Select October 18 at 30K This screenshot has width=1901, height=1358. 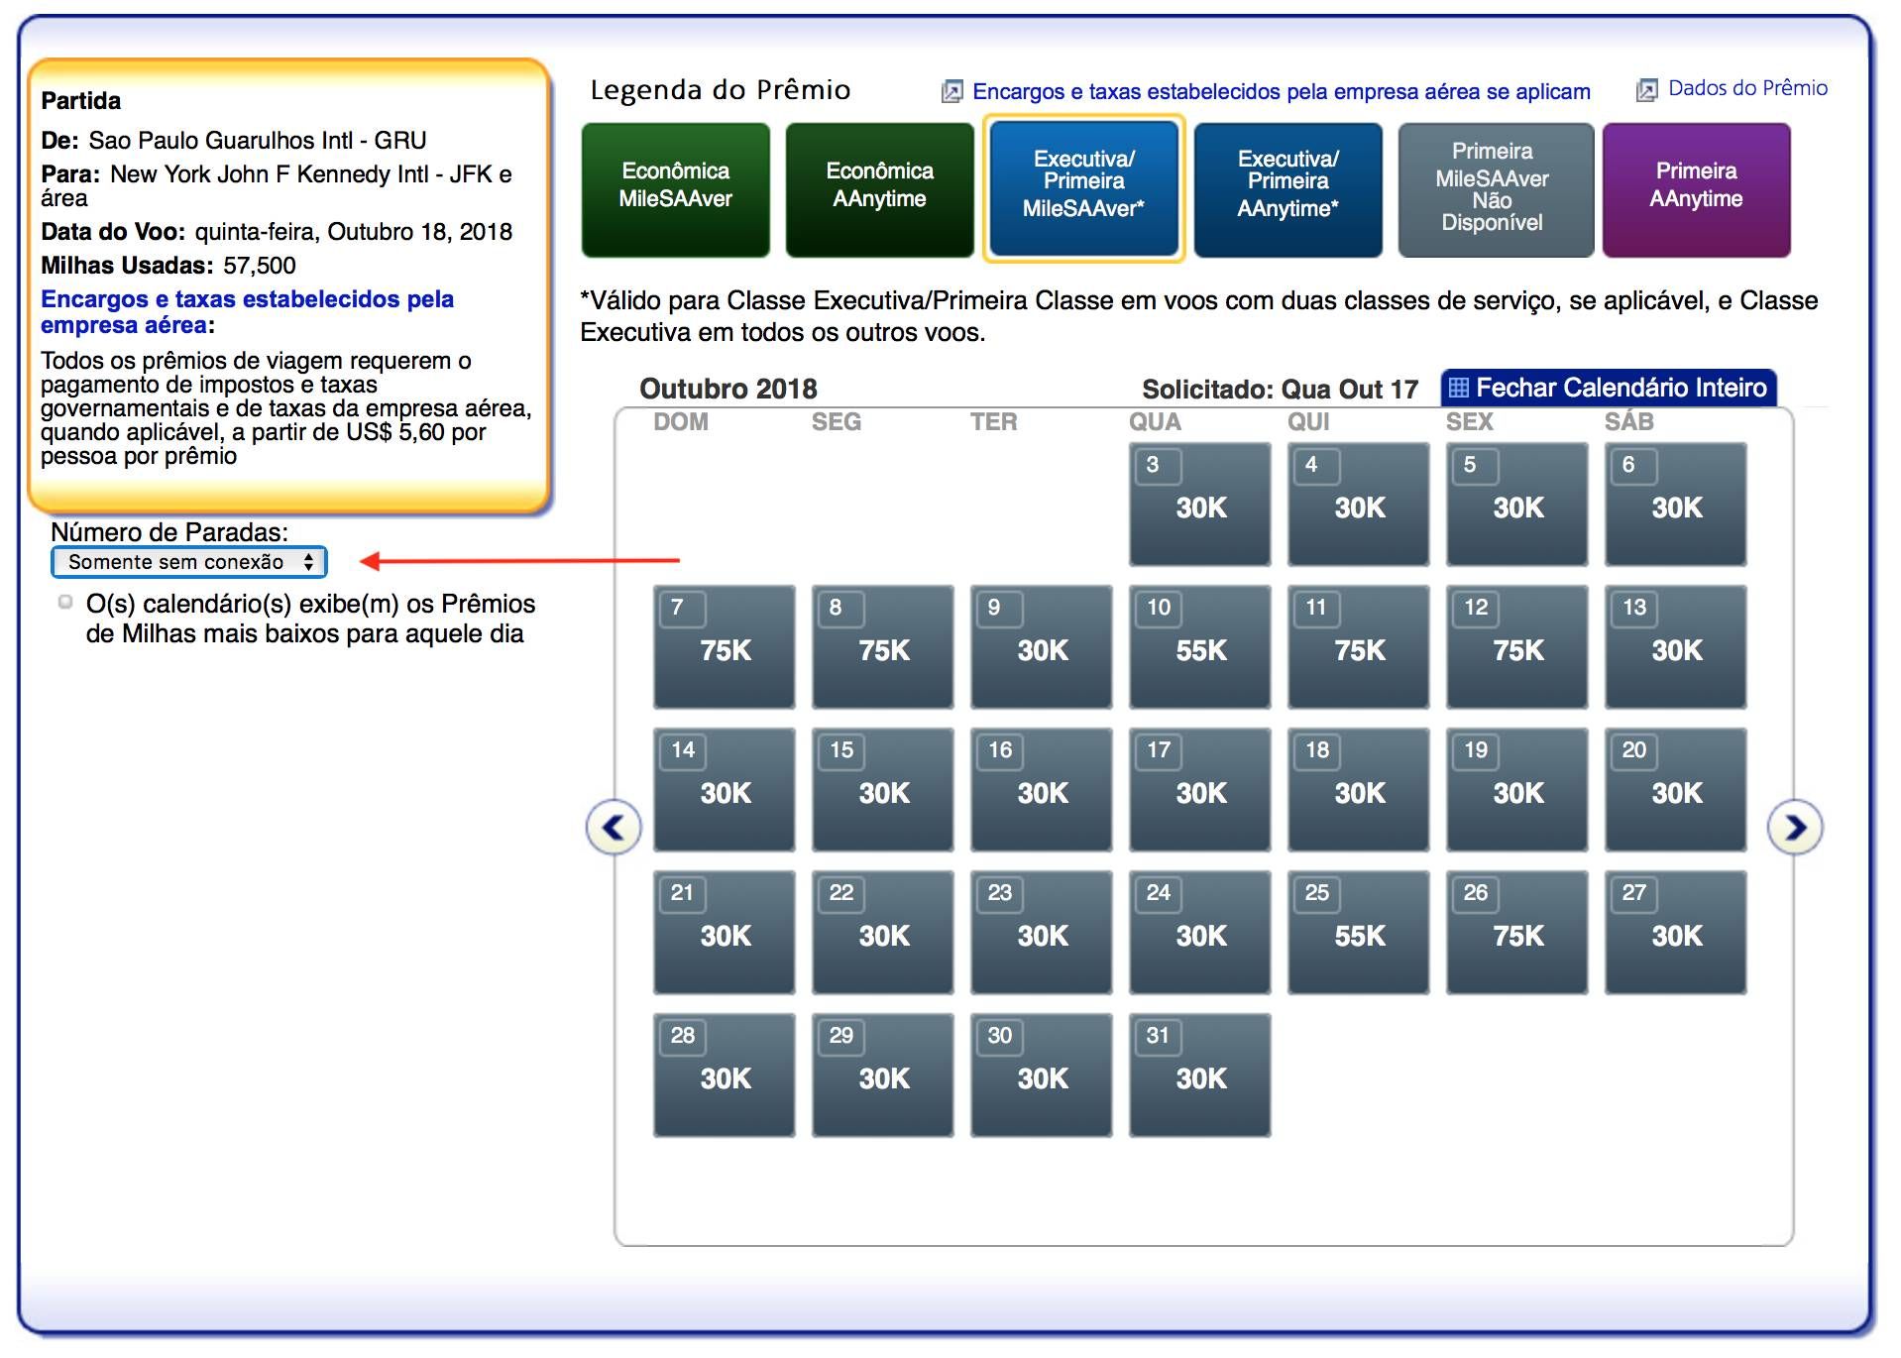1358,790
